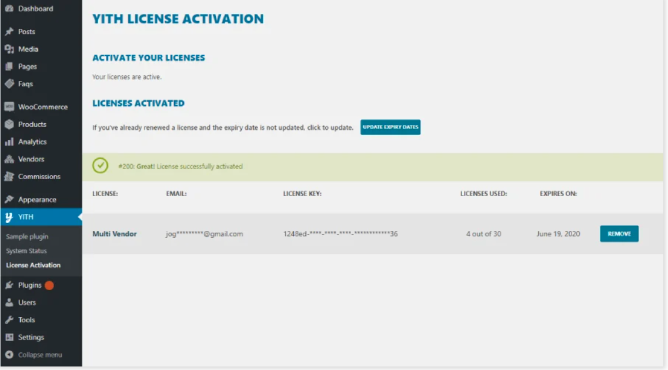The image size is (668, 370).
Task: Click the Collapse menu arrow icon
Action: 9,355
